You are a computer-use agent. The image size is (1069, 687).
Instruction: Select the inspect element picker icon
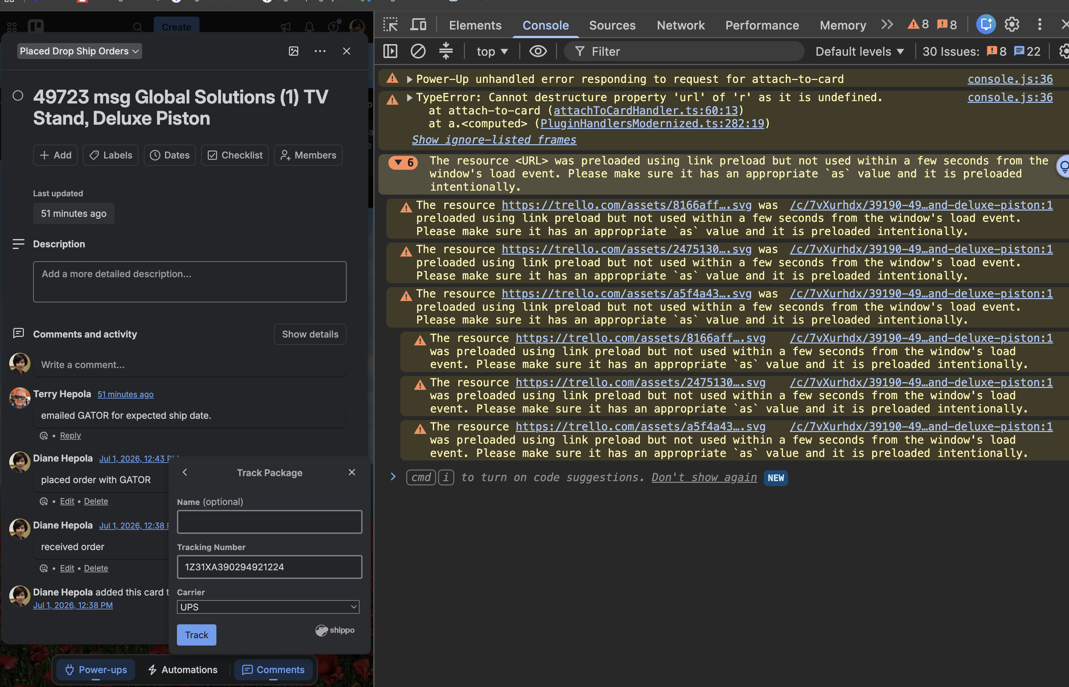pos(390,25)
